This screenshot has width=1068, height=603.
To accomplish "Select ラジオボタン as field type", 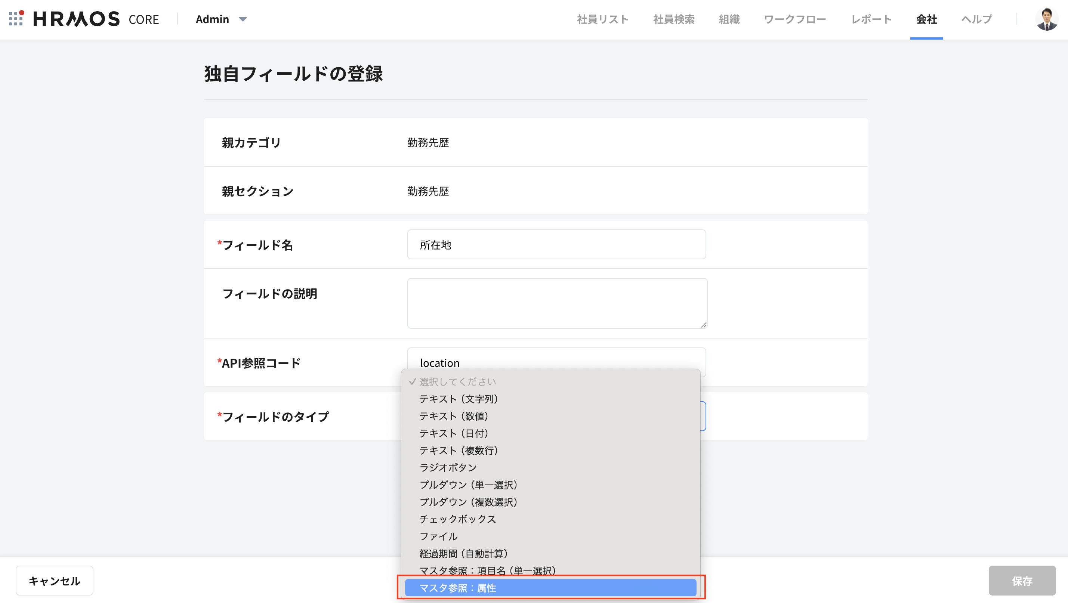I will (x=448, y=467).
